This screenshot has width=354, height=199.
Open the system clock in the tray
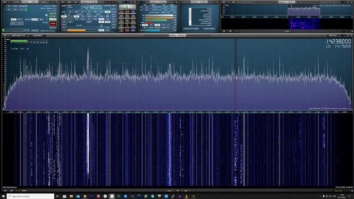342,196
